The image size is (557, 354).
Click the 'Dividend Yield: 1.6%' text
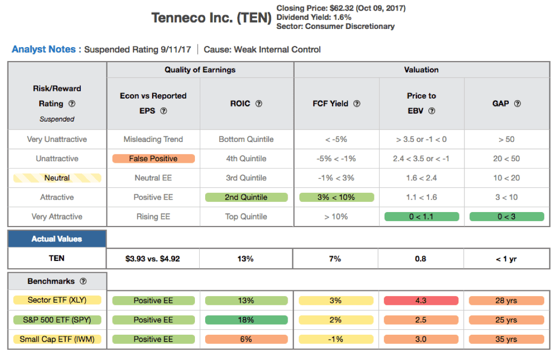pos(314,17)
